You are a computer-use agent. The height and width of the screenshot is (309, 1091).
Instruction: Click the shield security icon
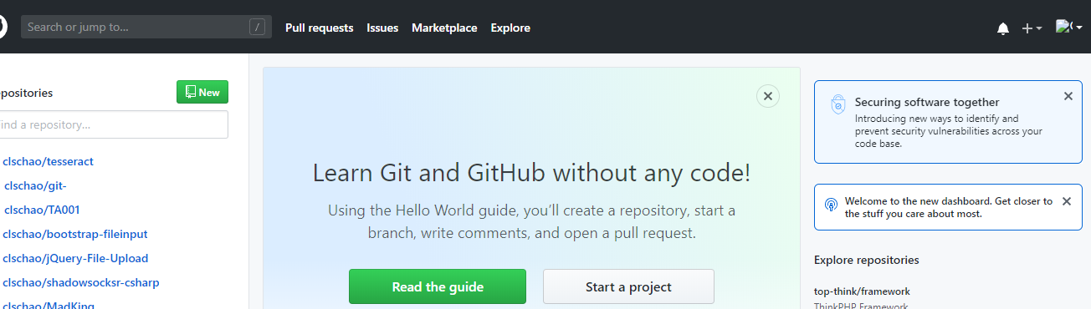click(838, 104)
